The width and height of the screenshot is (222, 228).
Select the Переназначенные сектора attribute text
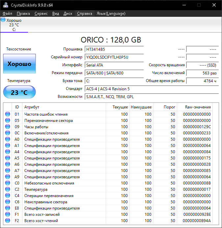pos(48,121)
